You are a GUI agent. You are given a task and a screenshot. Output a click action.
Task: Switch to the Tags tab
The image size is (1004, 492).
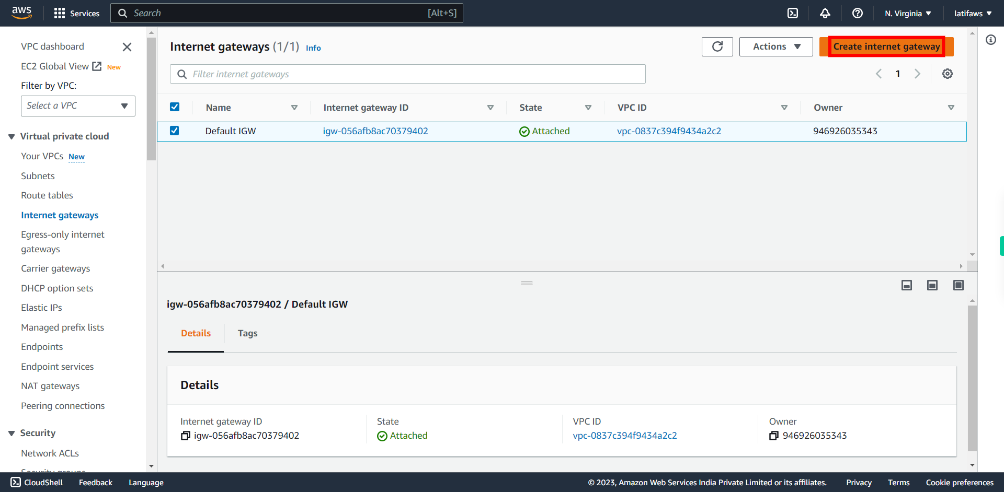point(247,333)
